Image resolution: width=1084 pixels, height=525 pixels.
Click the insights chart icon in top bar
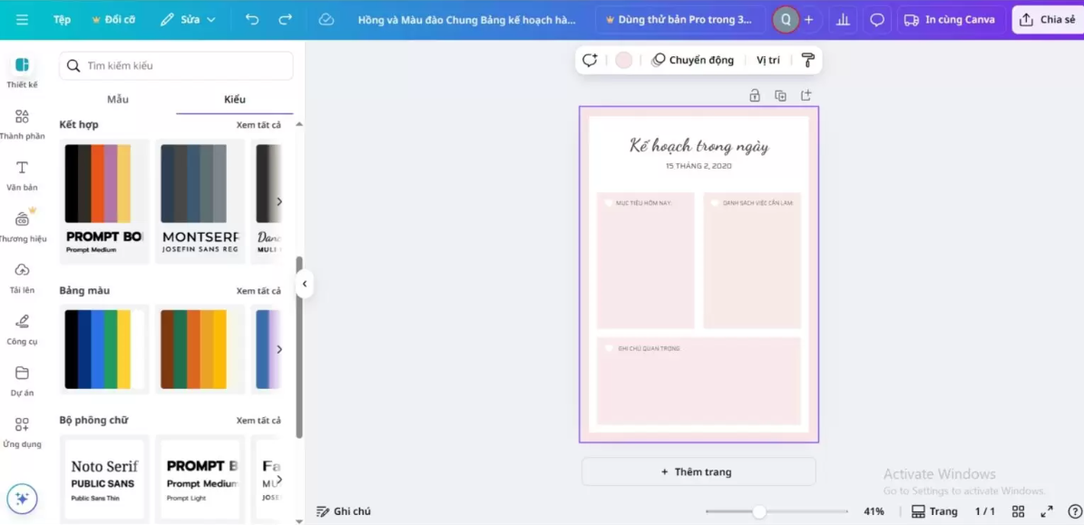(x=843, y=18)
